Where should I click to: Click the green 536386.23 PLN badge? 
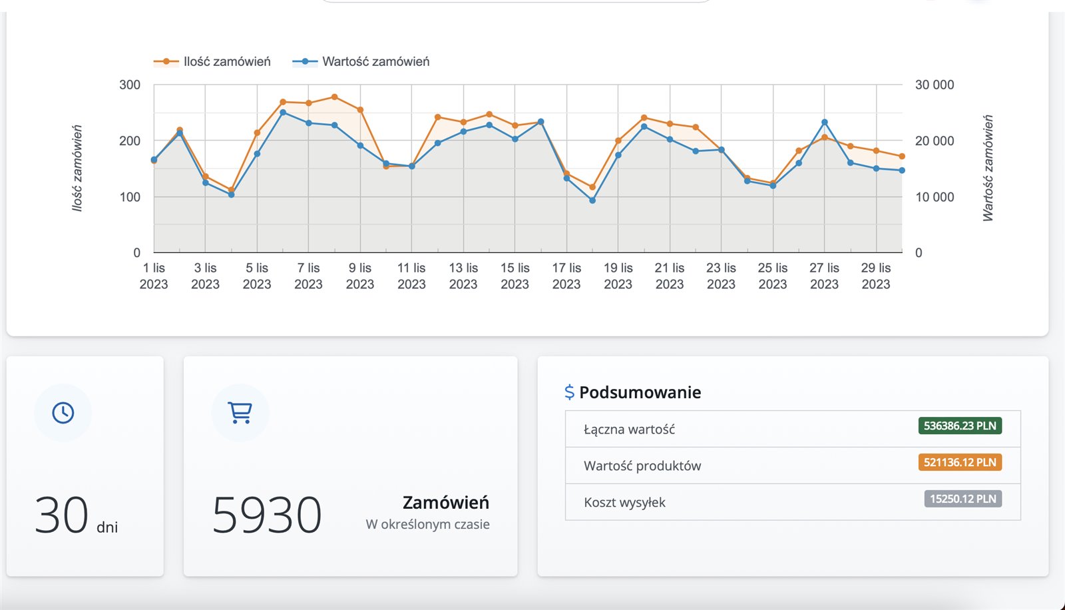959,426
